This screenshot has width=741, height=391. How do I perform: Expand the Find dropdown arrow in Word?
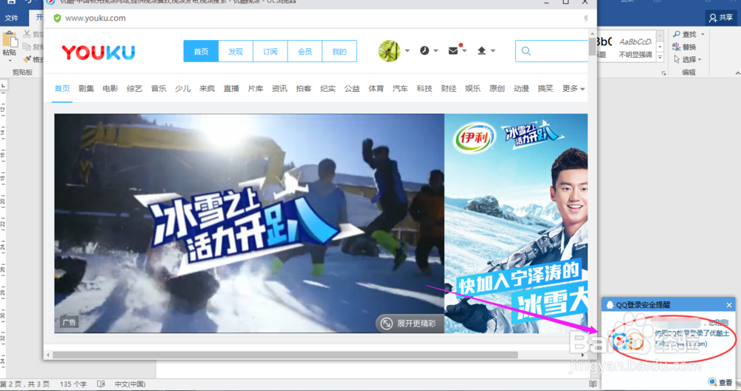tap(702, 35)
